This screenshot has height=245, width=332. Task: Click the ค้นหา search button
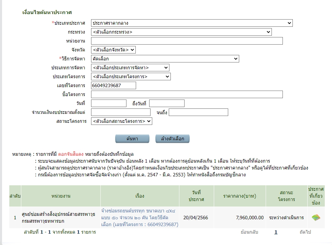pyautogui.click(x=132, y=139)
